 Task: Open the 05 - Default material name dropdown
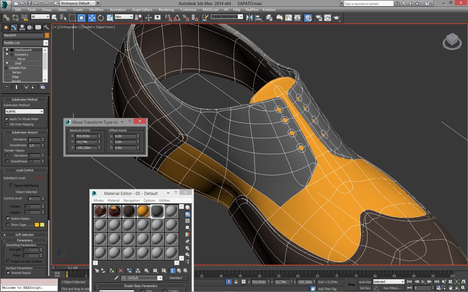pos(141,278)
